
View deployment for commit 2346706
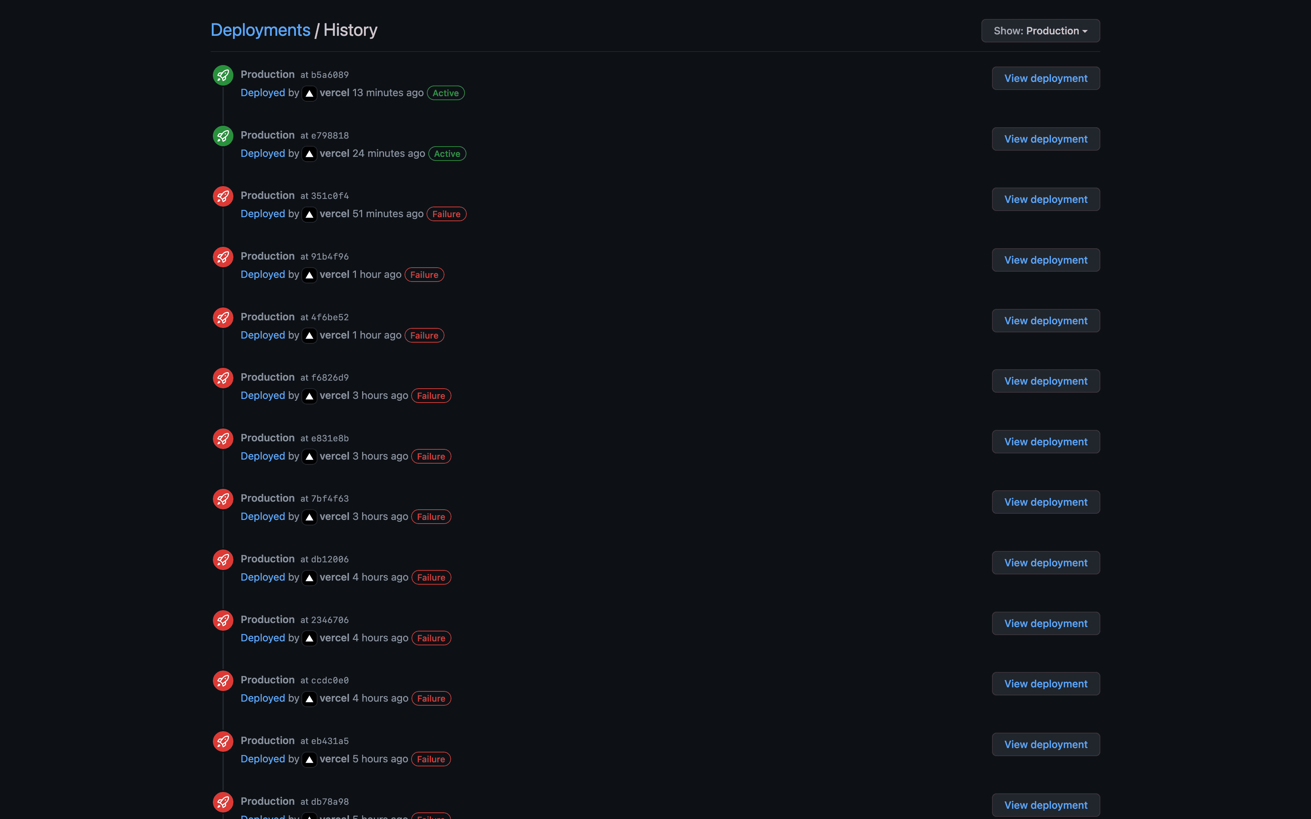[1045, 623]
